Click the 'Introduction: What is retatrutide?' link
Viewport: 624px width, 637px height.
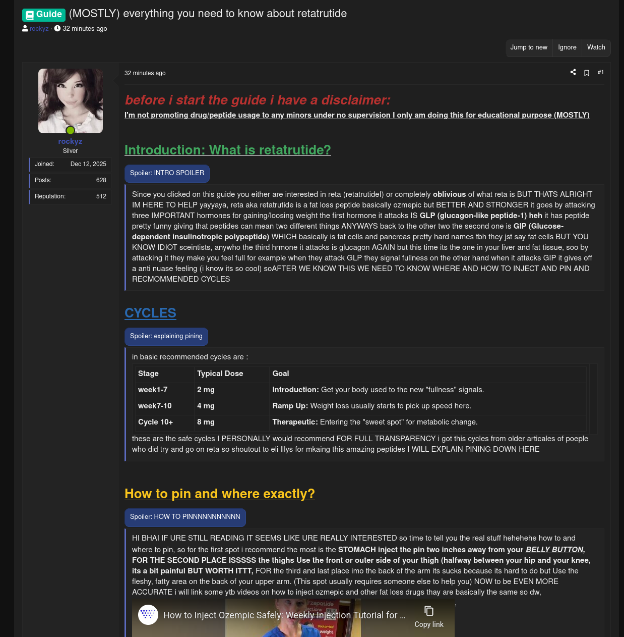coord(227,150)
